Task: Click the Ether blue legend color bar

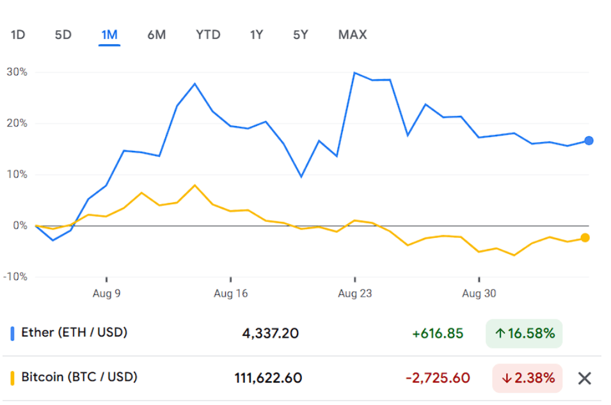Action: [13, 333]
